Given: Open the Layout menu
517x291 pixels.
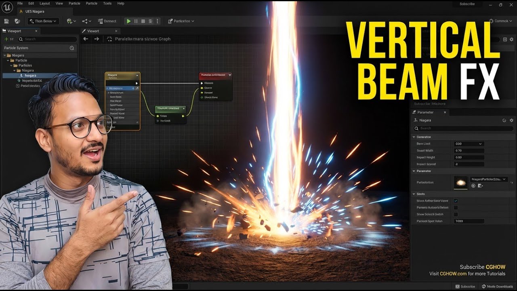Looking at the screenshot, I should point(45,3).
